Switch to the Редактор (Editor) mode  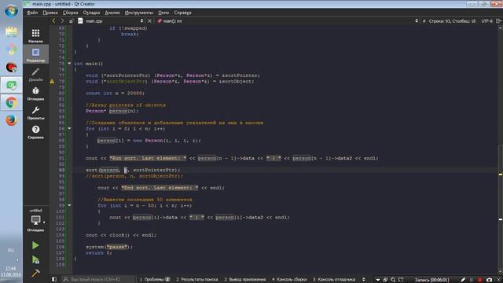[35, 55]
